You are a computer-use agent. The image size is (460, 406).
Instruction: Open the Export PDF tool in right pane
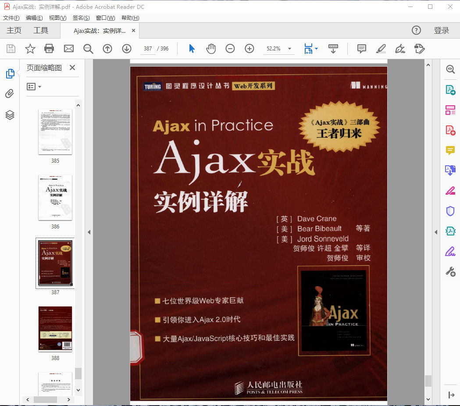(x=450, y=89)
